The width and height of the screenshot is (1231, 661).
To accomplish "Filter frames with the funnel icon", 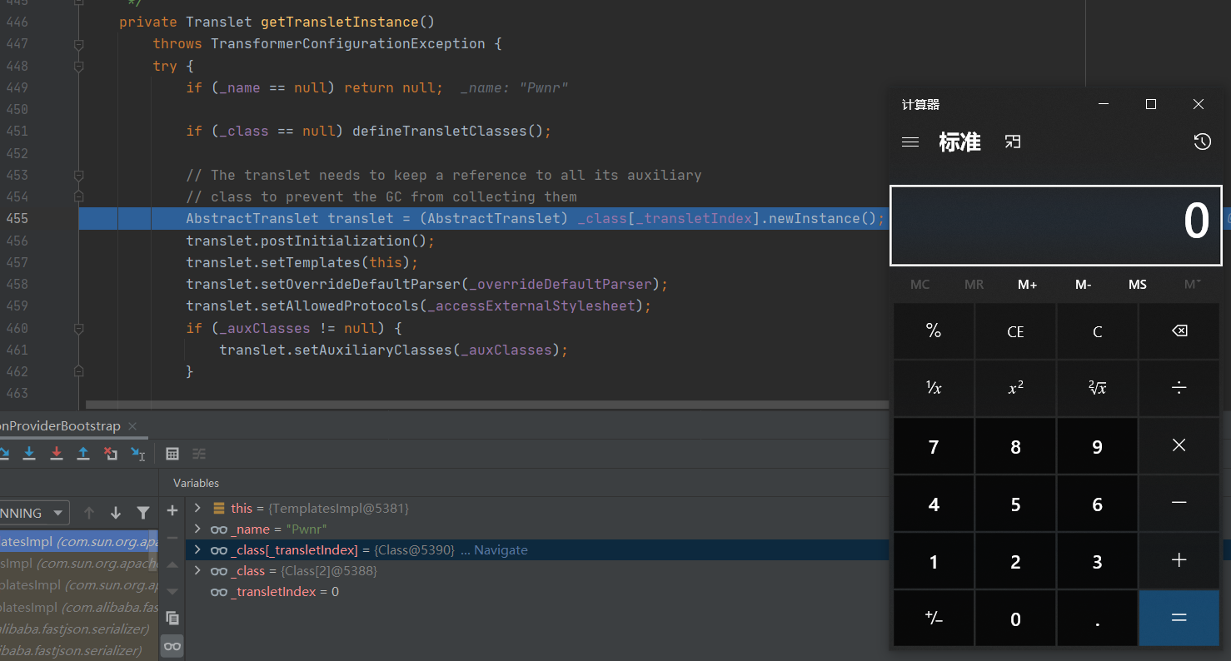I will tap(143, 513).
